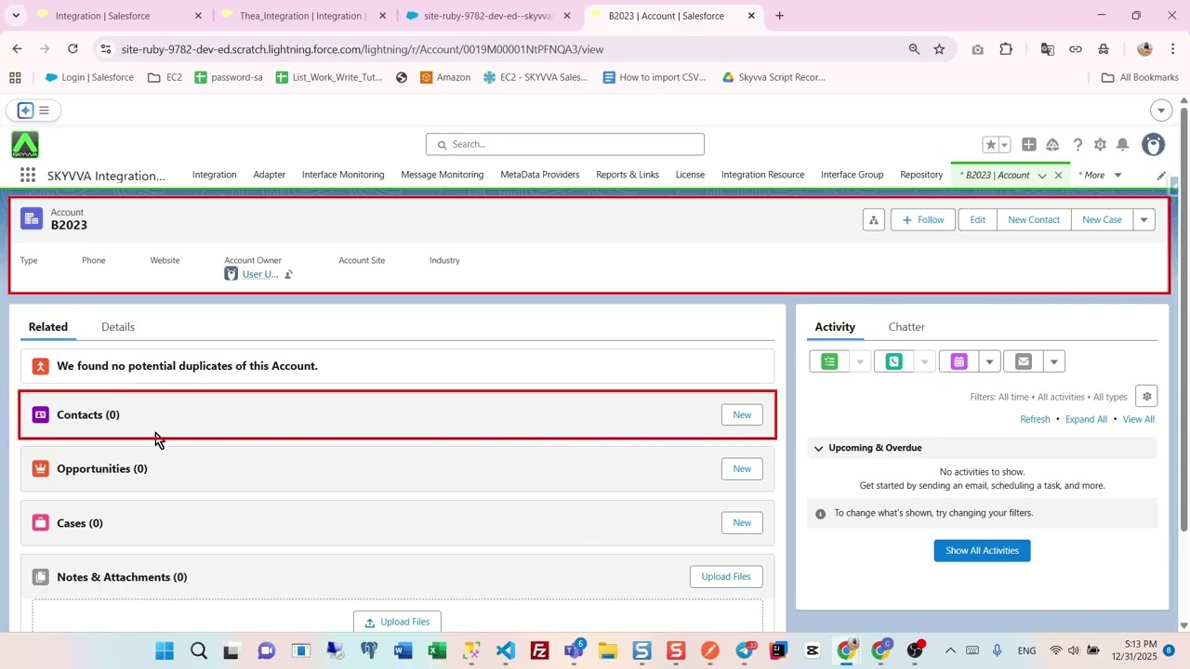Image resolution: width=1190 pixels, height=669 pixels.
Task: Click the Log a Call teal icon
Action: tap(893, 361)
